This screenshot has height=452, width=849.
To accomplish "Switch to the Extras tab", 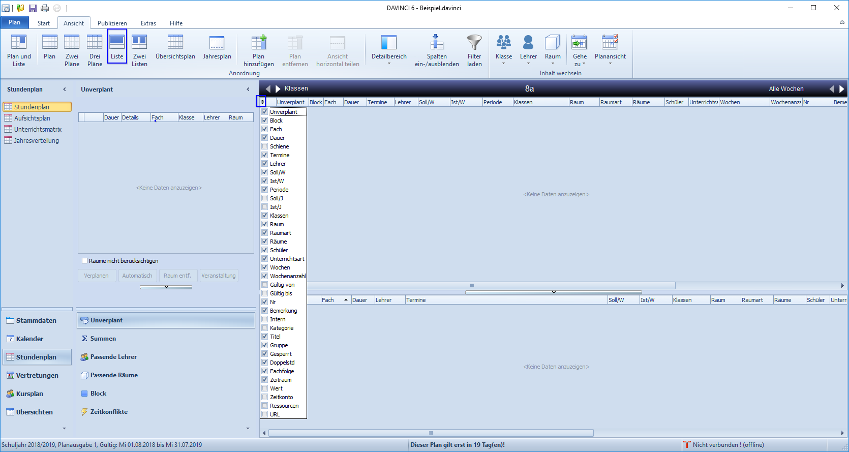I will [148, 23].
